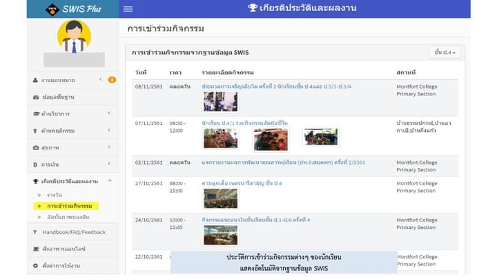The image size is (497, 280).
Task: Open the 08/11/2561 activity photo thumbnail
Action: coord(220,102)
